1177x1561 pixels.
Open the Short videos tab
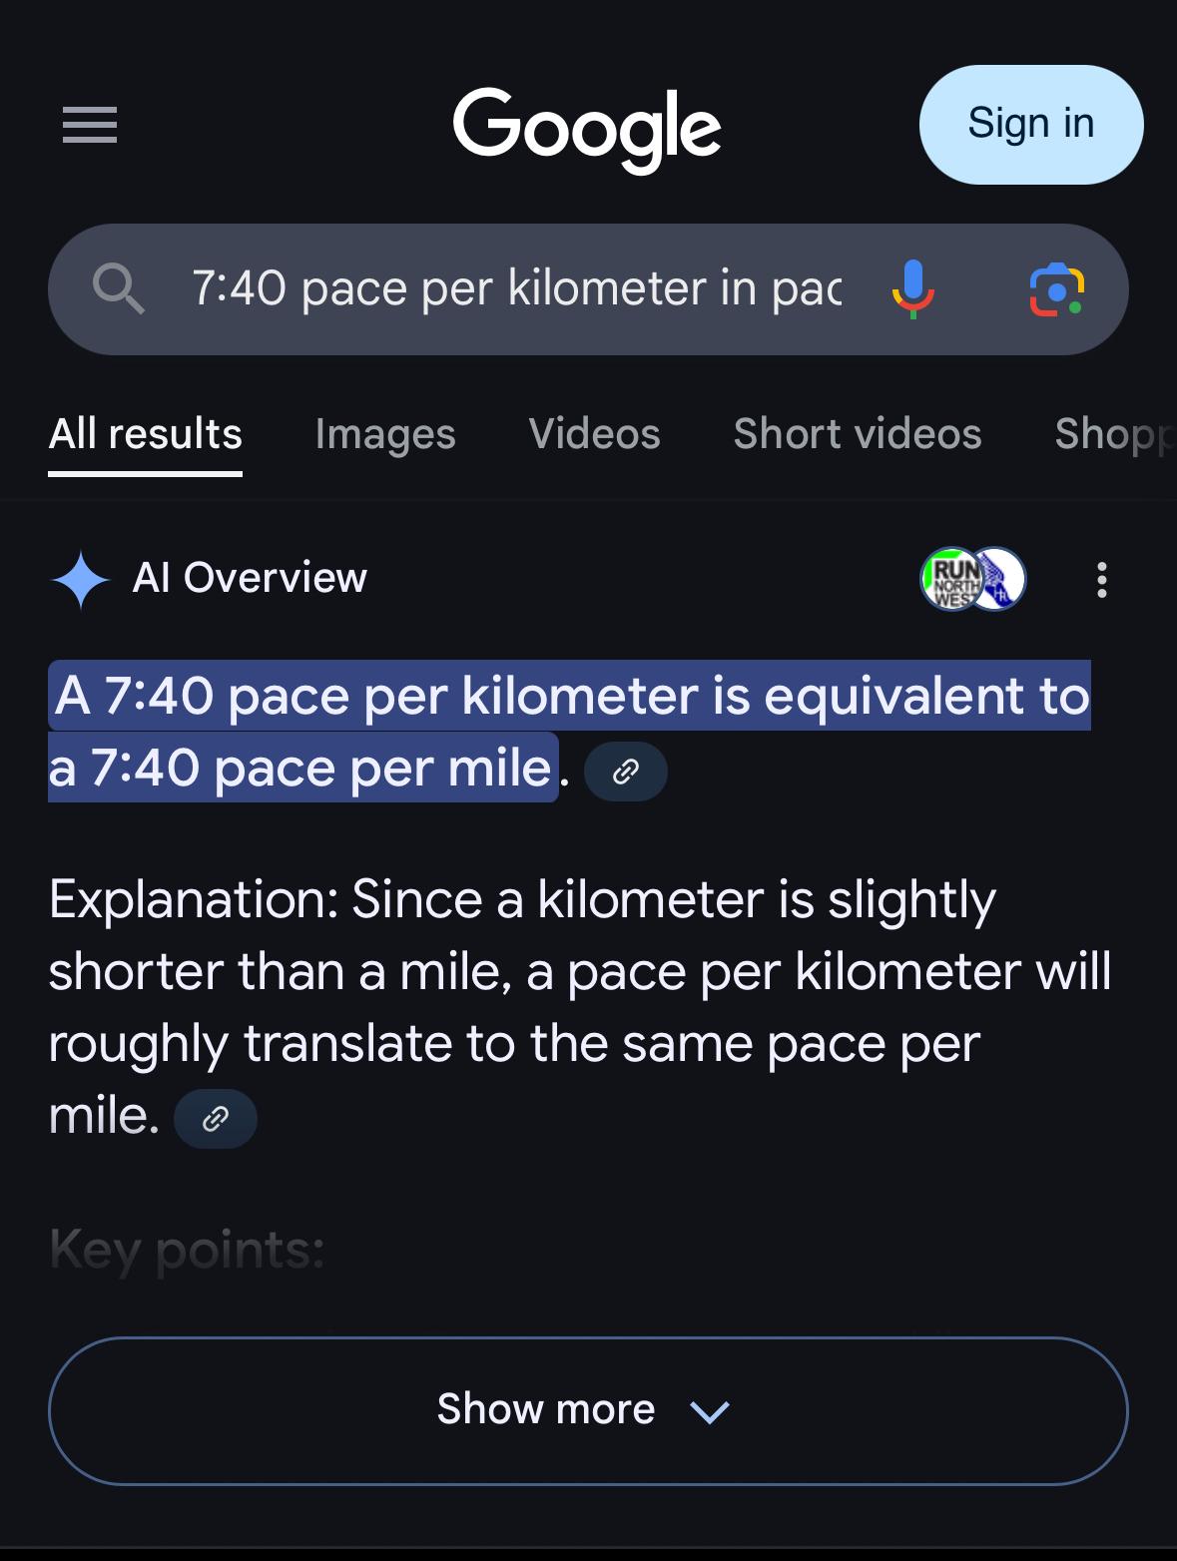click(858, 434)
